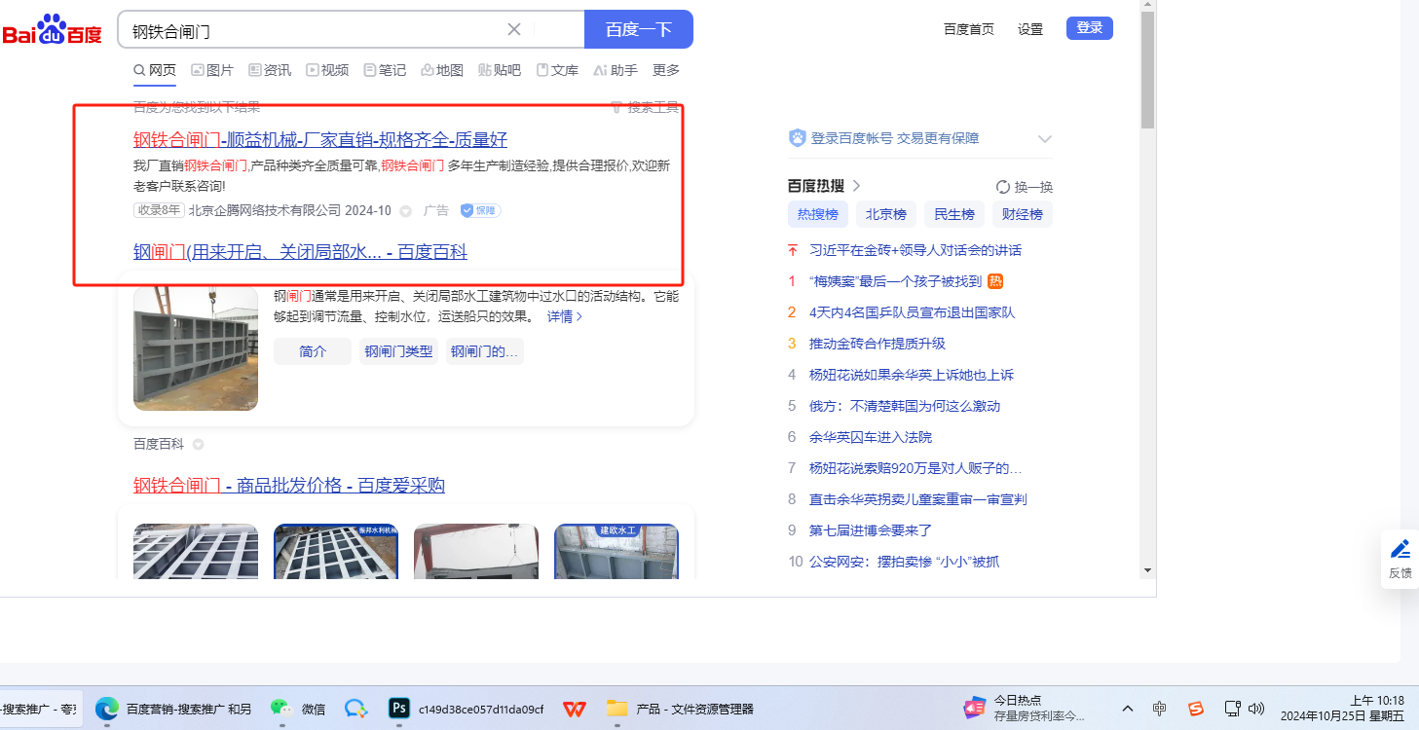
Task: Open hot item 第七届进博会要来了
Action: (x=871, y=530)
